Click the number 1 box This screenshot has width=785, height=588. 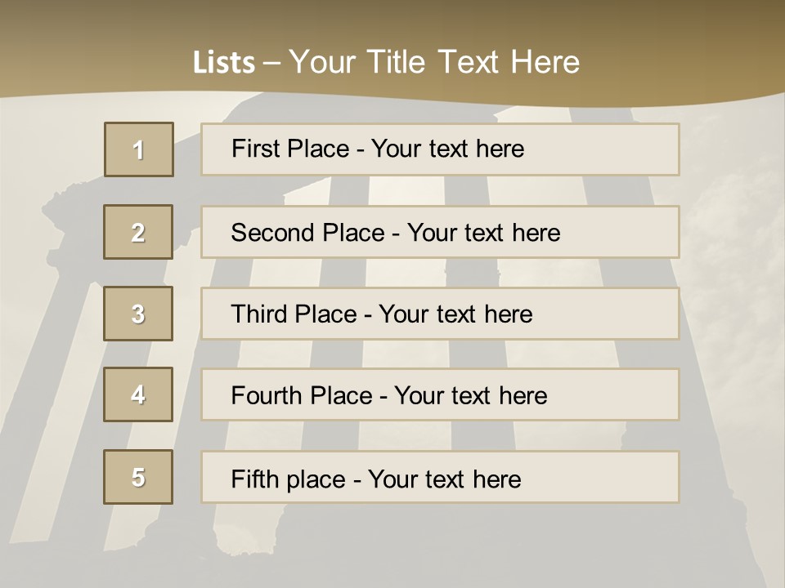coord(139,149)
